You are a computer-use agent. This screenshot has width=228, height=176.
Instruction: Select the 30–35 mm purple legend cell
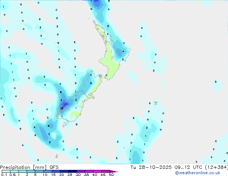click(81, 171)
